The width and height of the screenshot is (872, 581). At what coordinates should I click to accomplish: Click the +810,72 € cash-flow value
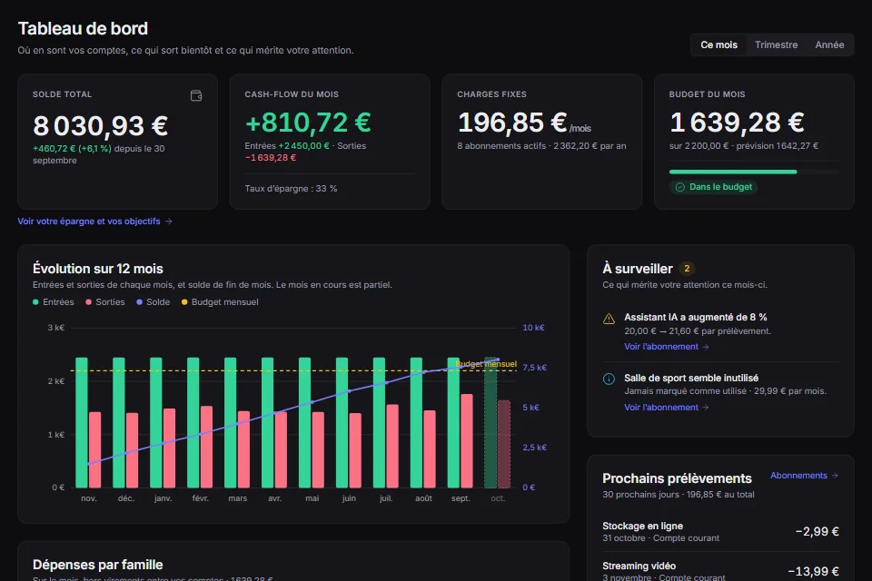pyautogui.click(x=308, y=123)
